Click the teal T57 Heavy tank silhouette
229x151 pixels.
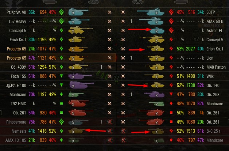(79, 21)
